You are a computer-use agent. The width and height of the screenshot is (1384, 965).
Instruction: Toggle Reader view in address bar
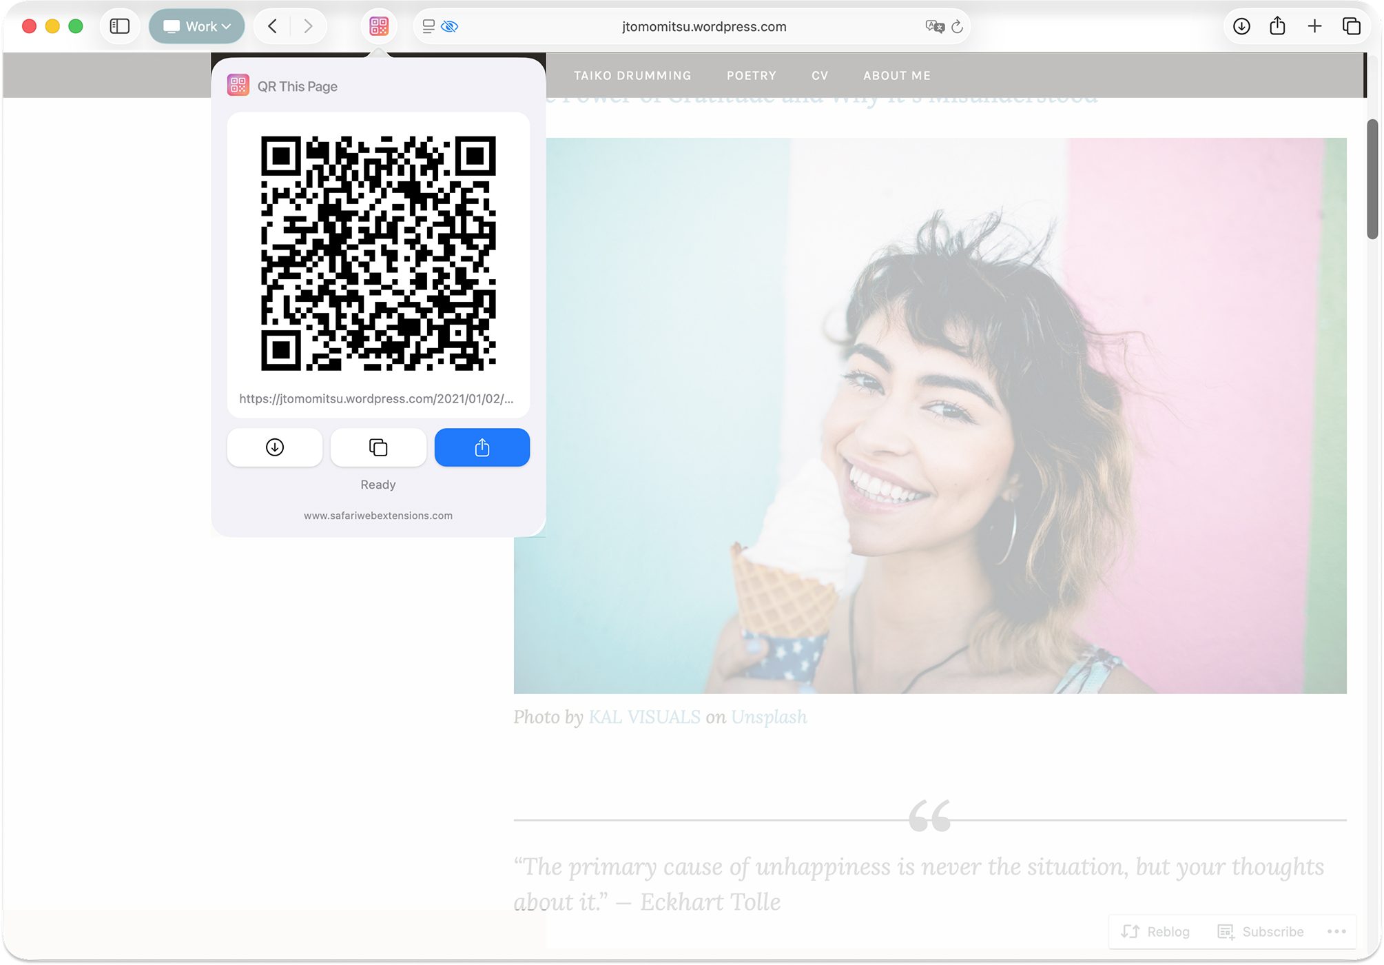click(x=428, y=26)
